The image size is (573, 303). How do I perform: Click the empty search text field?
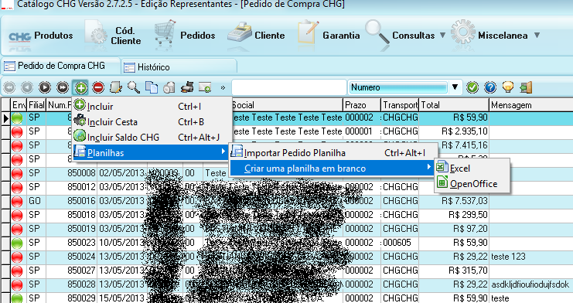coord(288,87)
